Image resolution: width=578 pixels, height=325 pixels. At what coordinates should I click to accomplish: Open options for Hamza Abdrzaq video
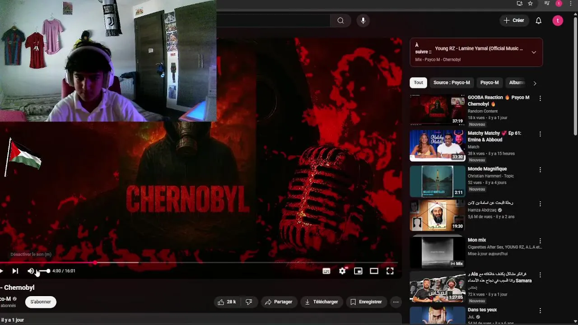click(x=540, y=204)
